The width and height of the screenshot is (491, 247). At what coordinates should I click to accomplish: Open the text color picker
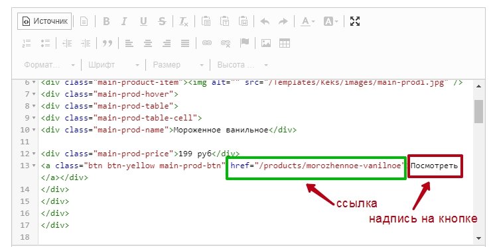point(308,22)
